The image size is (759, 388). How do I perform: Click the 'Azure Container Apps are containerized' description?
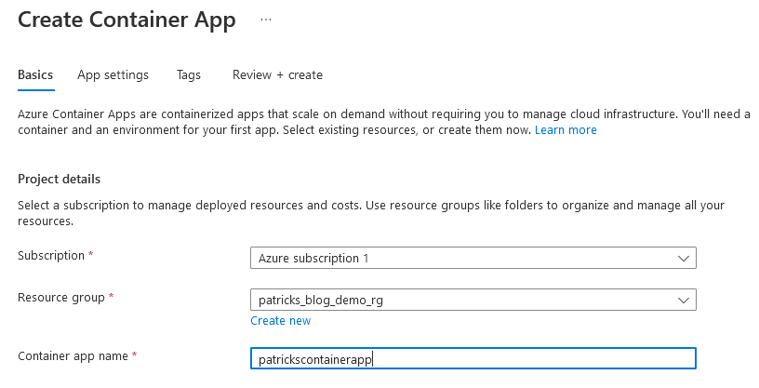383,122
